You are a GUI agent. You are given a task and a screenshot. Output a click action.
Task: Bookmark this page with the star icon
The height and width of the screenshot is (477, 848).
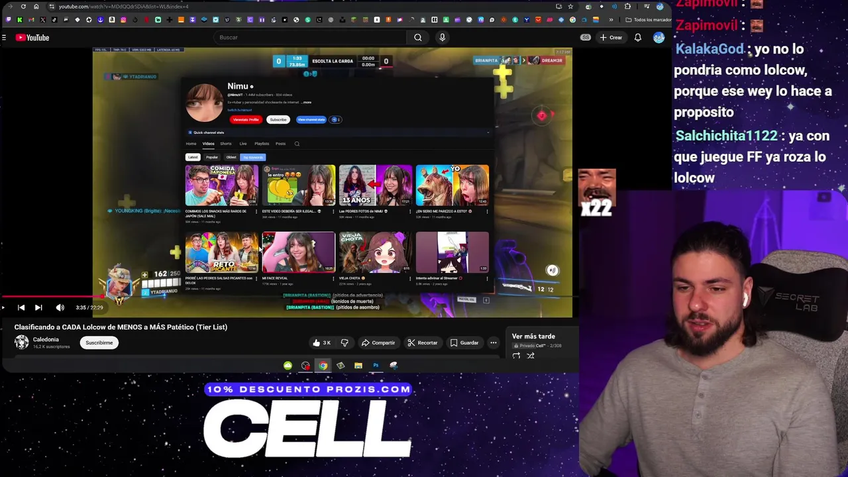pyautogui.click(x=570, y=7)
